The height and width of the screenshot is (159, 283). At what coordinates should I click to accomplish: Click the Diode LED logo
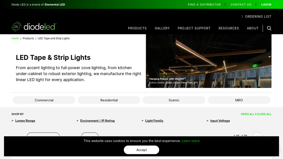coord(34,26)
